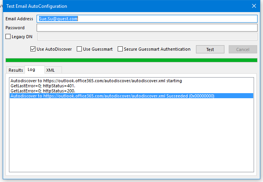Viewport: 263px width, 182px height.
Task: Enable the Legacy DN checkbox
Action: [9, 37]
